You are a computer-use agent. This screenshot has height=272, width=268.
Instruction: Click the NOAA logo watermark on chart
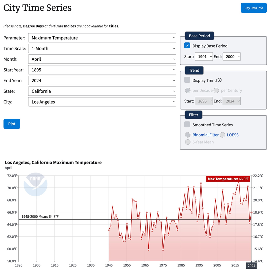35,184
